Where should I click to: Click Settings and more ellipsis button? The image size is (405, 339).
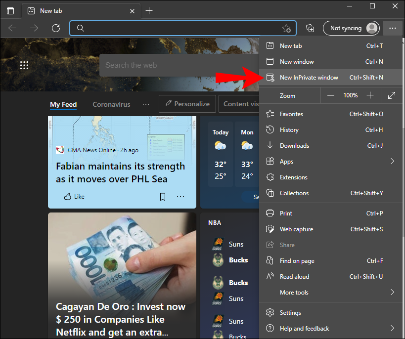click(392, 28)
